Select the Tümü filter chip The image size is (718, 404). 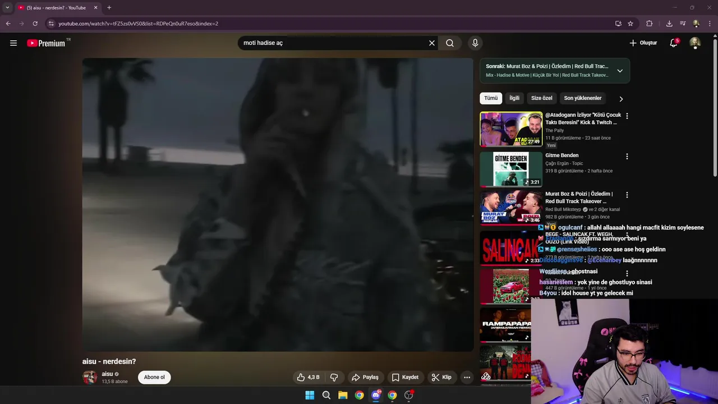point(491,98)
